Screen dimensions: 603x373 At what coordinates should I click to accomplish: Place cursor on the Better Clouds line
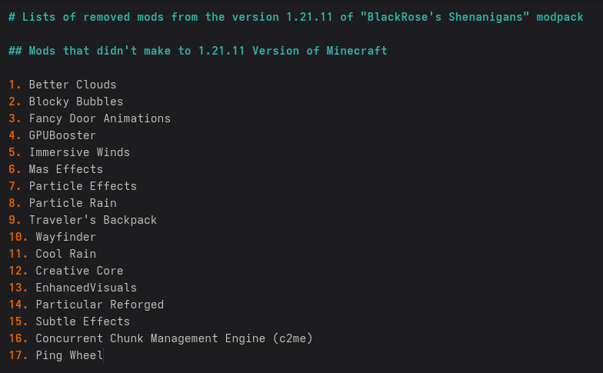[72, 85]
